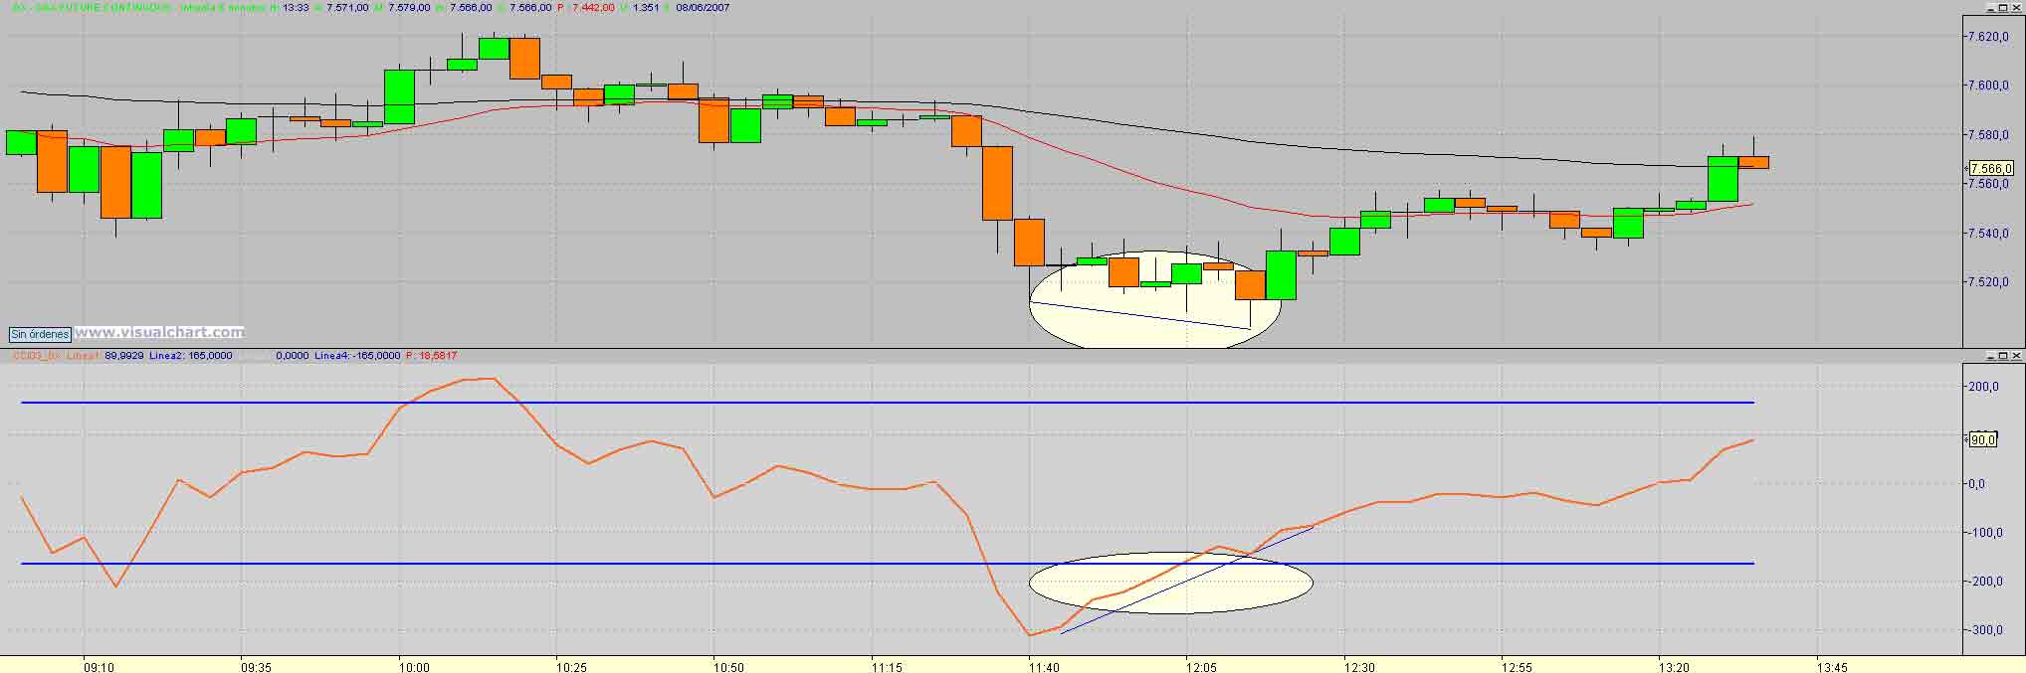This screenshot has height=673, width=2026.
Task: Click the 'Sin órdenes' button
Action: coord(40,334)
